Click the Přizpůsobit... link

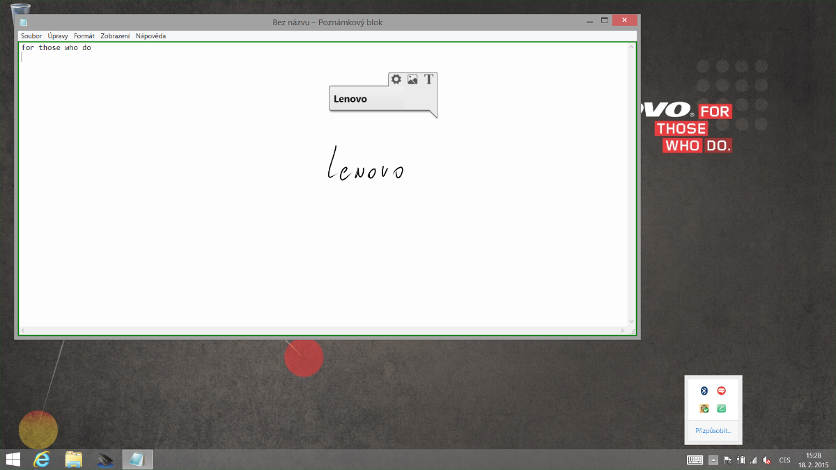(x=713, y=431)
